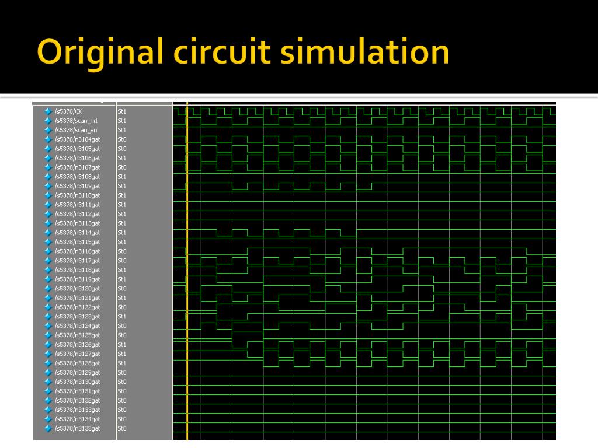Click the icon beside /s5378/n3110gat
Screen dimensions: 598x448
[48, 195]
